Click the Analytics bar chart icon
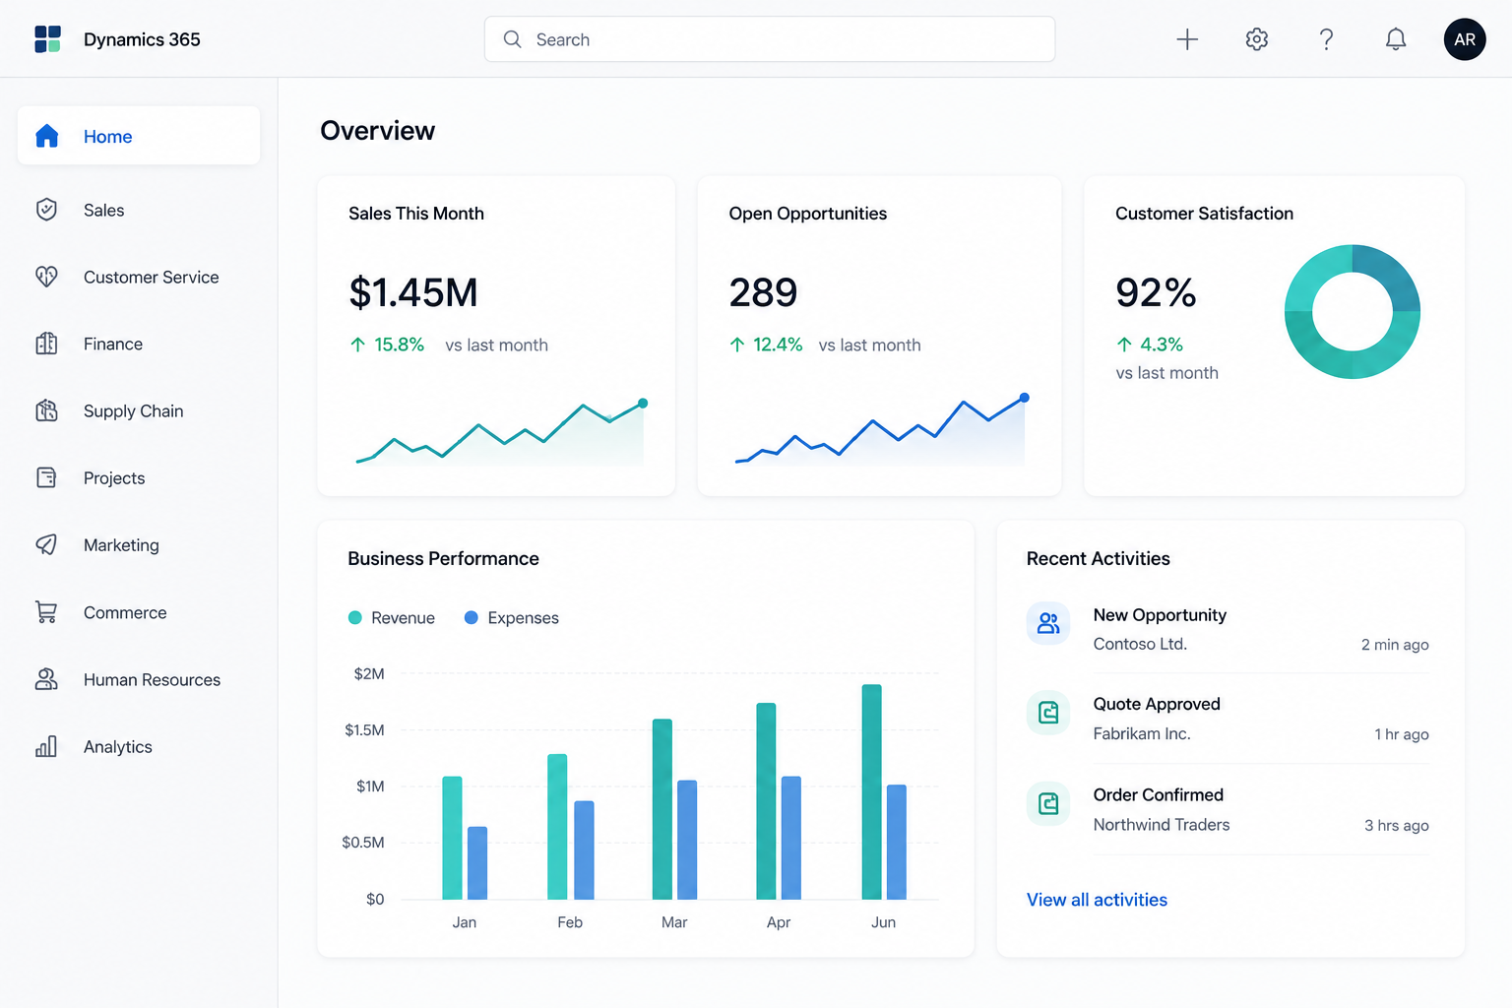The height and width of the screenshot is (1008, 1512). (x=46, y=746)
